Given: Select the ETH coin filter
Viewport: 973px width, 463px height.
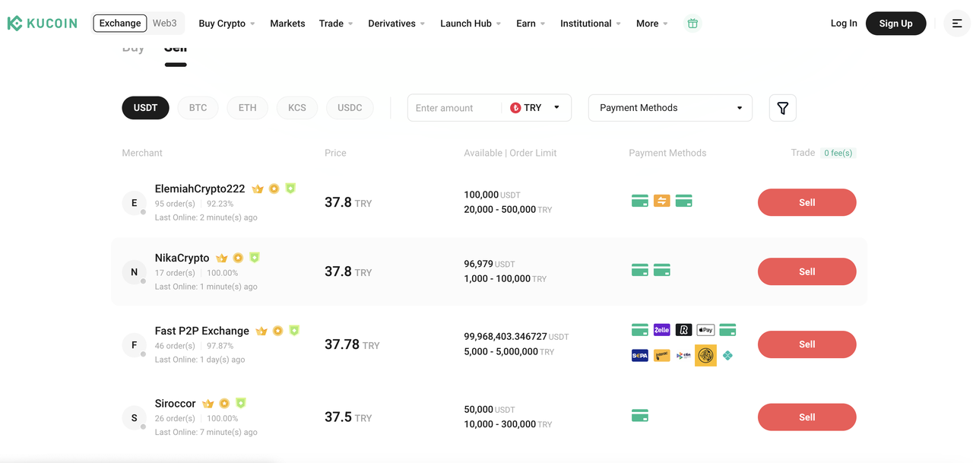Looking at the screenshot, I should tap(247, 108).
